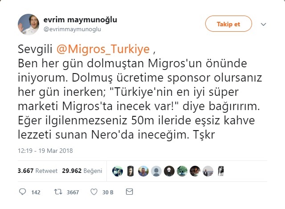
Task: Open the tweet timestamp 12:19 - 19 Mar 2018
Action: pyautogui.click(x=45, y=151)
